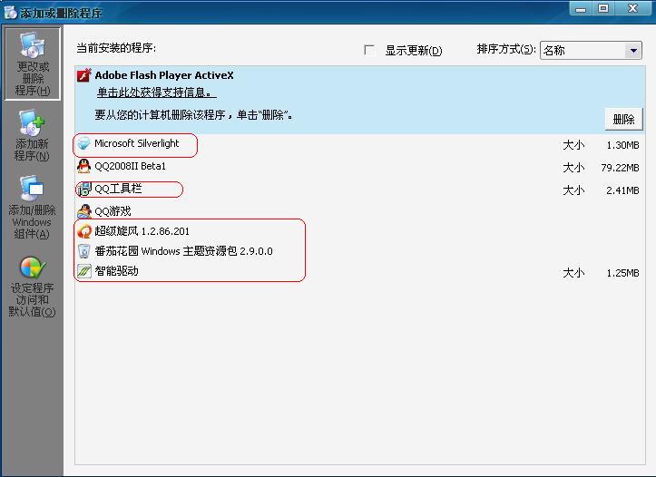Click the QQ游戏 program icon
Screen dimensions: 656x477
pos(84,211)
